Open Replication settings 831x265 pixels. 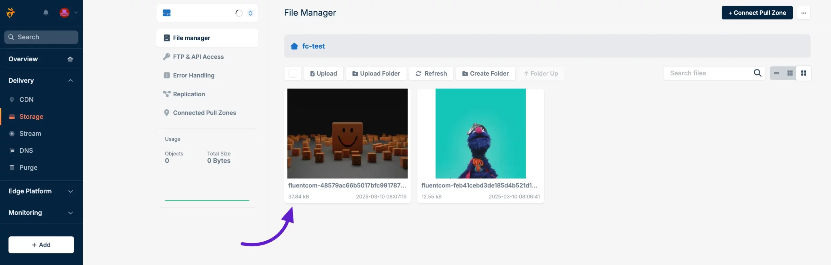(189, 94)
